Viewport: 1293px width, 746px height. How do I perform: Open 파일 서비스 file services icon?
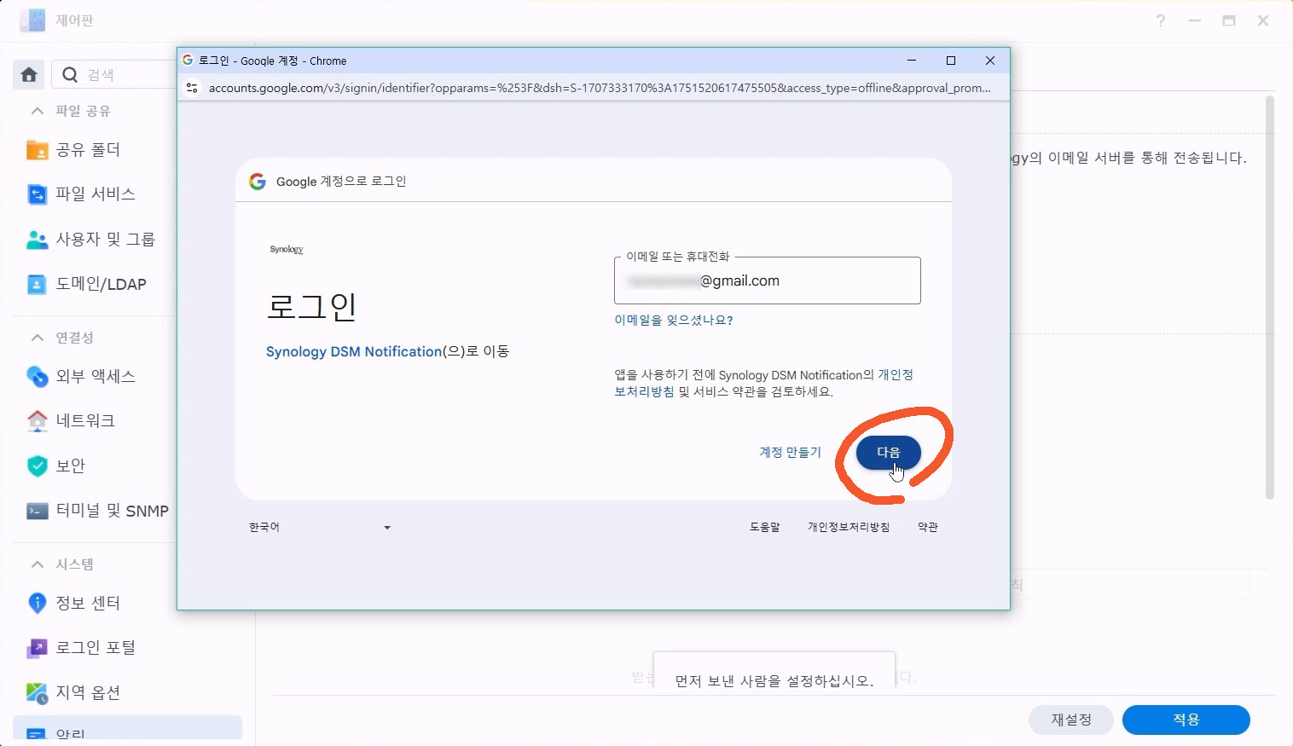[x=37, y=194]
